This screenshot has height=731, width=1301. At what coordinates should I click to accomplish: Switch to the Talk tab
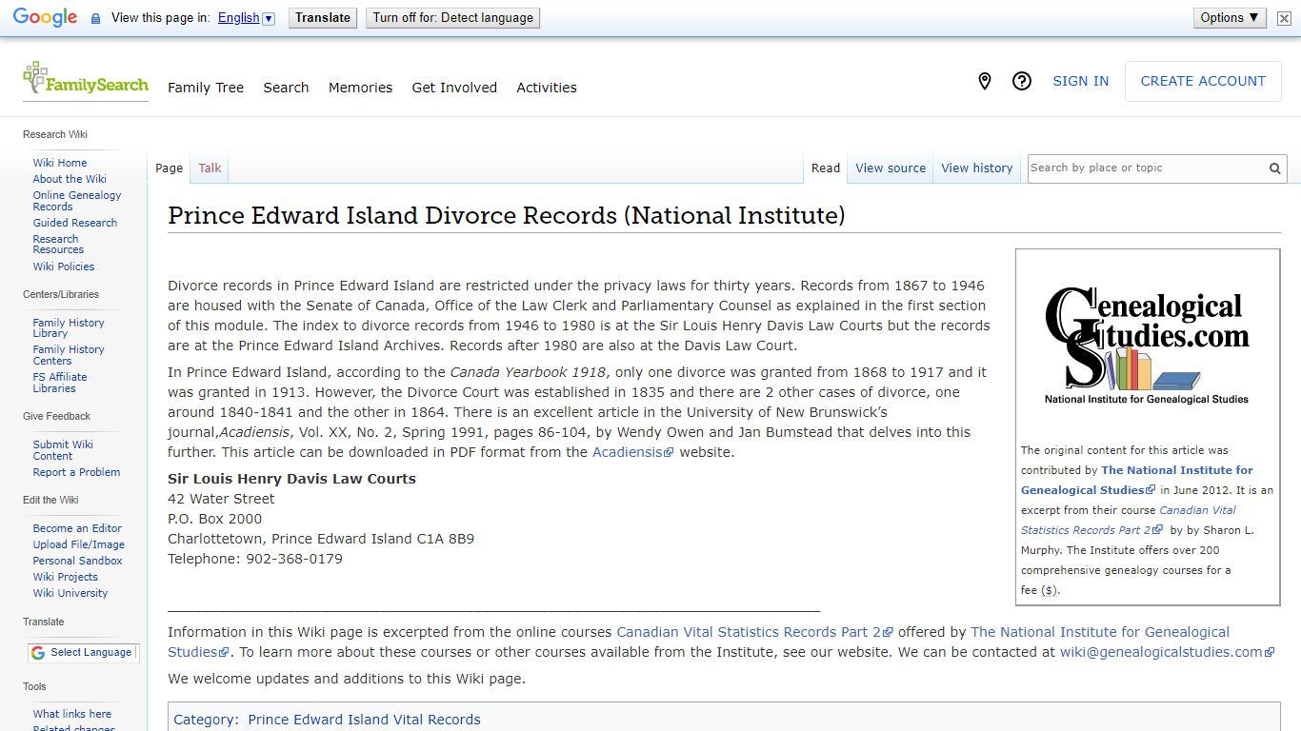tap(210, 168)
